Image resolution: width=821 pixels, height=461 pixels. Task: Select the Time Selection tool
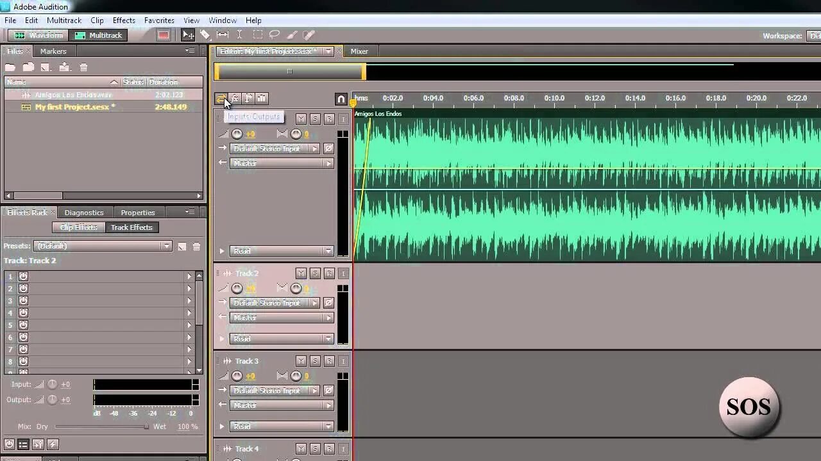pyautogui.click(x=239, y=35)
